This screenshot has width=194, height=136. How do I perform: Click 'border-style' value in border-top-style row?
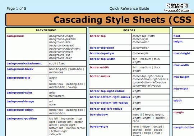coord(140,53)
